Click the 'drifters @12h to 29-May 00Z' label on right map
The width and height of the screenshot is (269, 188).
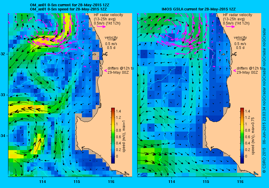pyautogui.click(x=250, y=70)
